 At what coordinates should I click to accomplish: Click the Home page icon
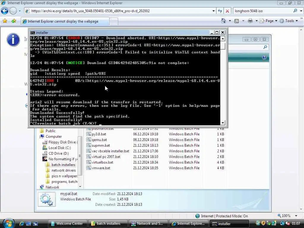[224, 21]
